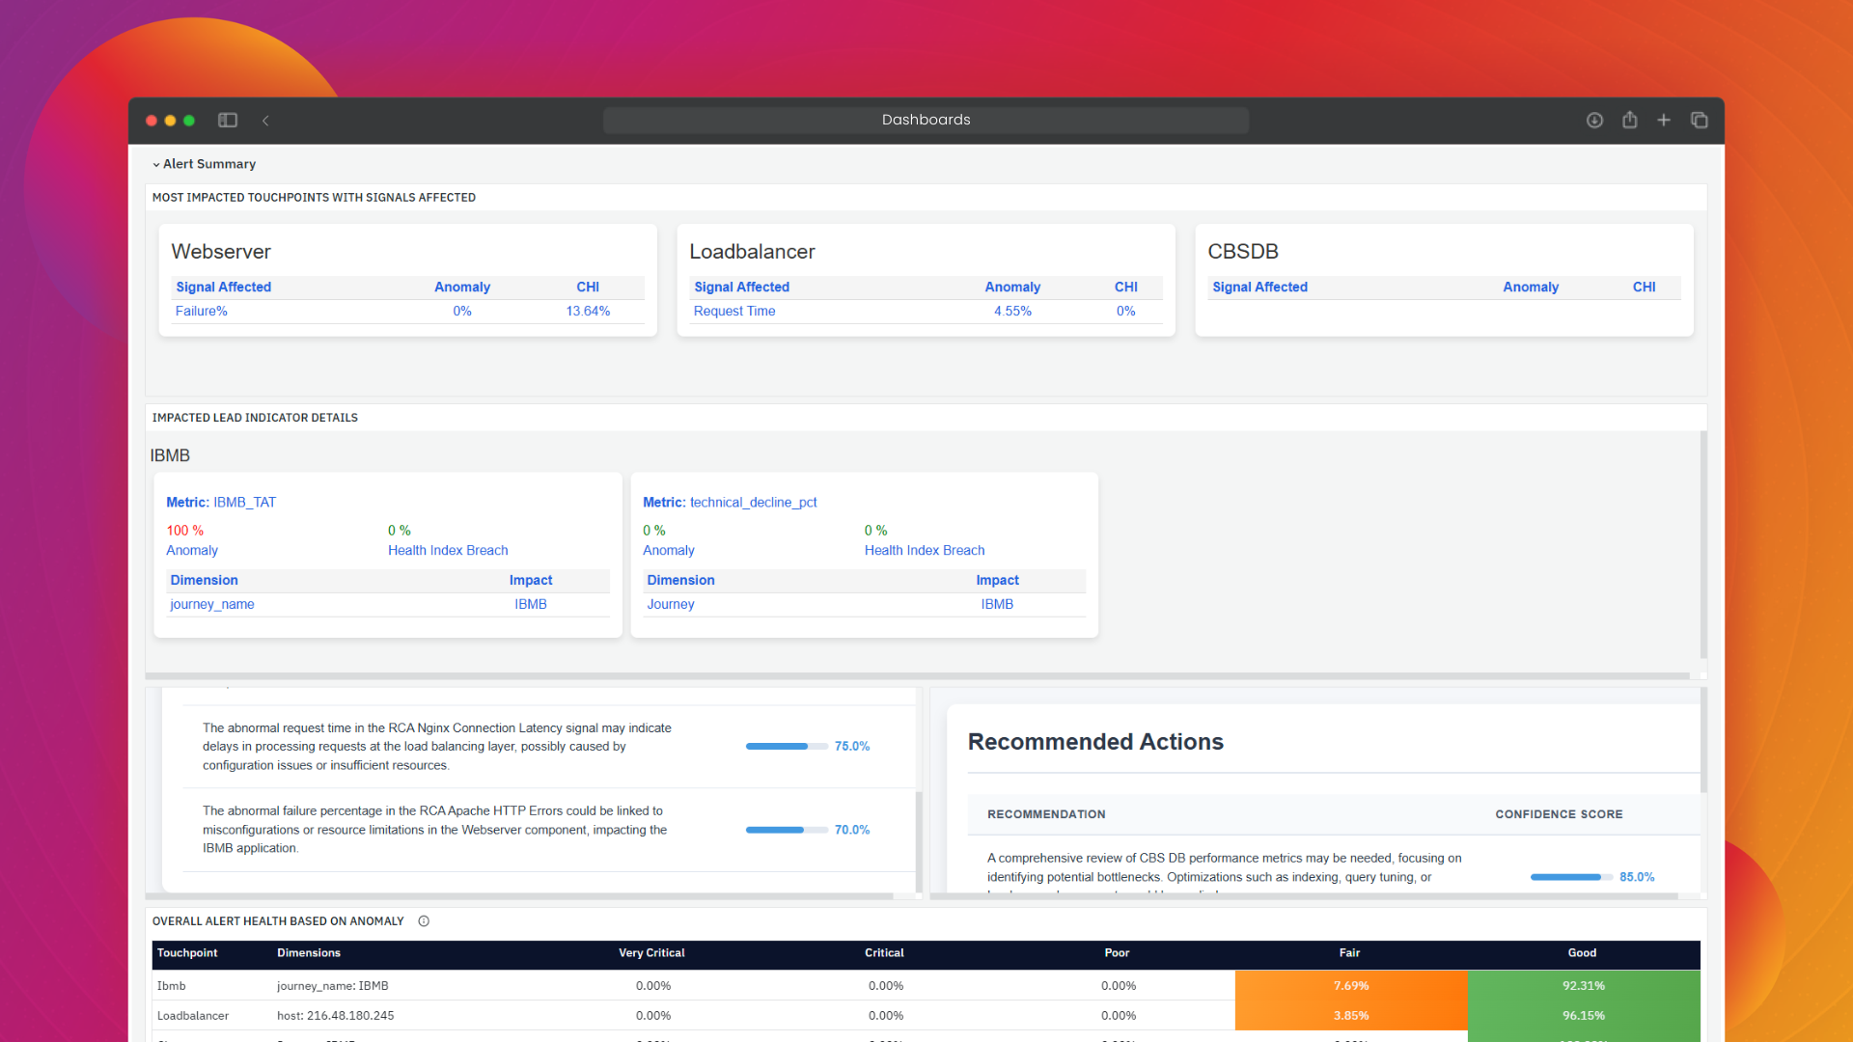Click the 92.31% Good cell for Ibmb
Image resolution: width=1853 pixels, height=1042 pixels.
[x=1583, y=986]
